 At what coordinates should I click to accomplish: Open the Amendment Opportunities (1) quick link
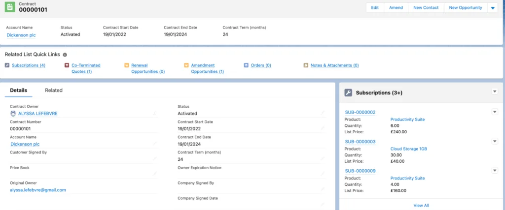pos(208,68)
